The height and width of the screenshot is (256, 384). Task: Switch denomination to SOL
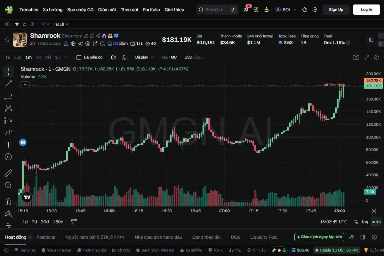(199, 57)
